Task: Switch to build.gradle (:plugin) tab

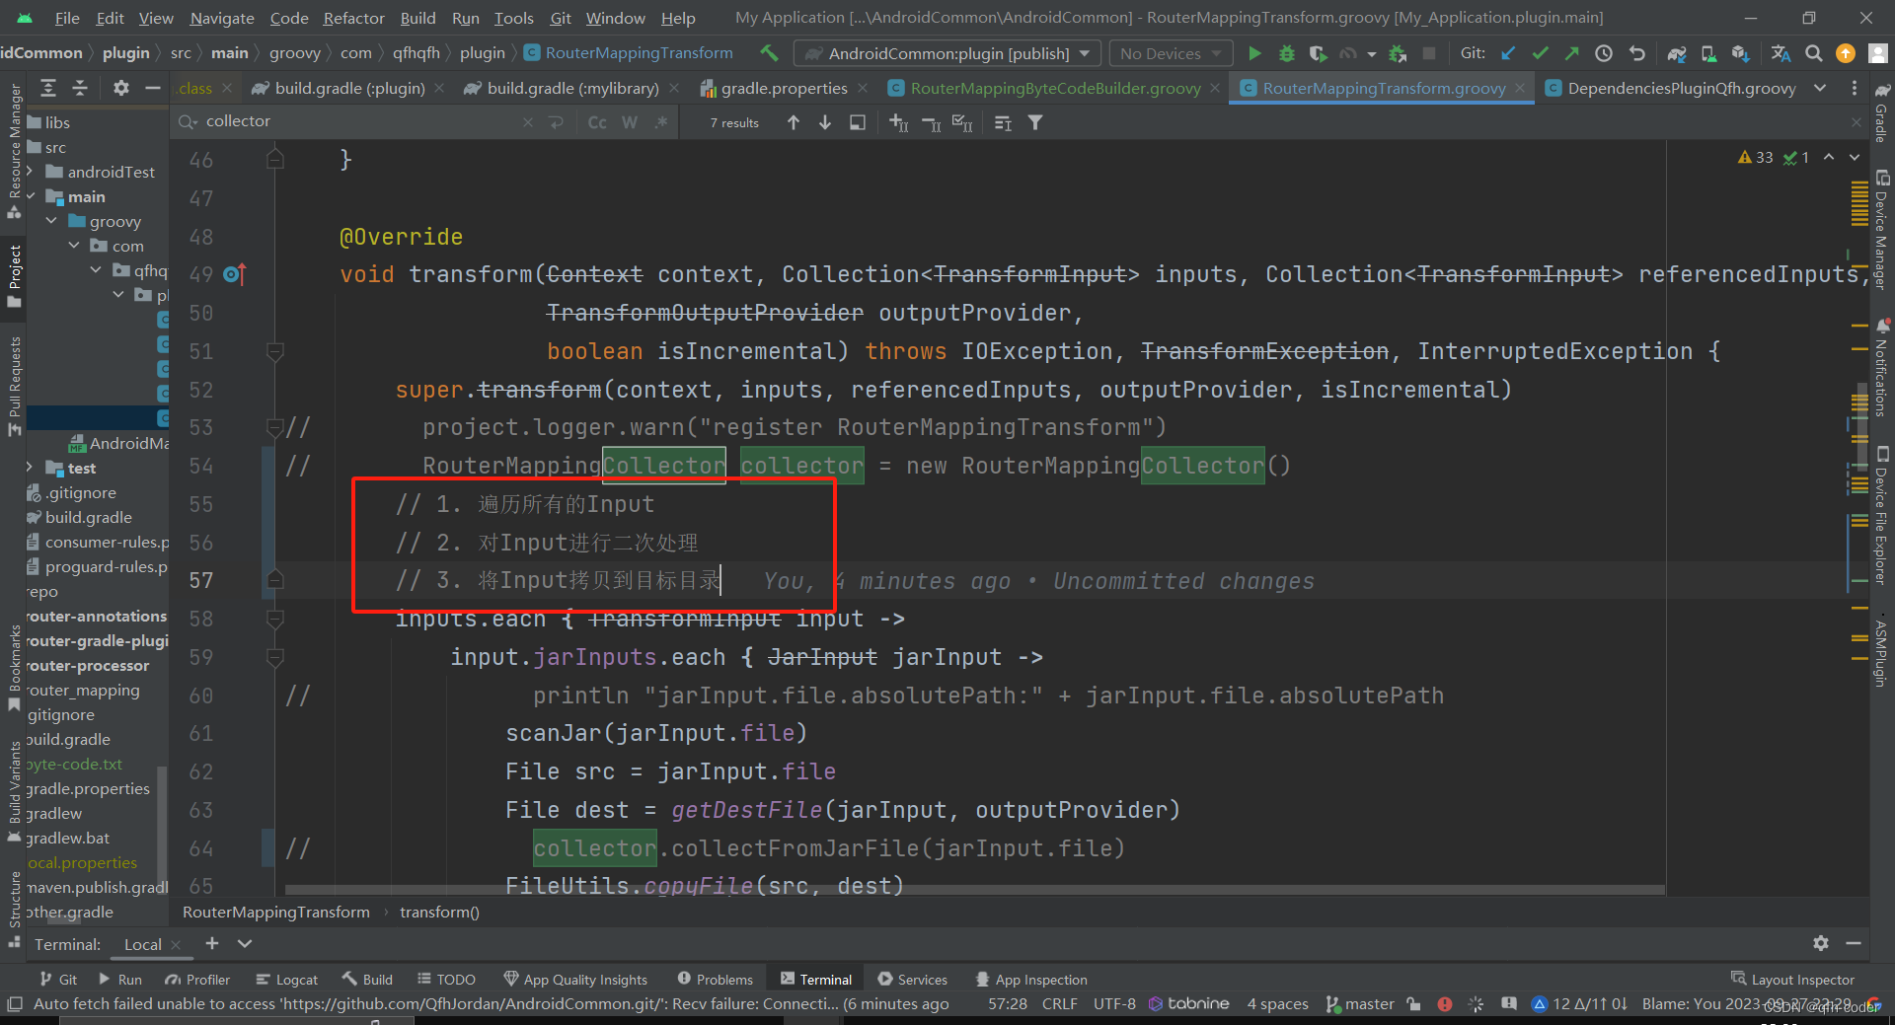Action: (x=349, y=88)
